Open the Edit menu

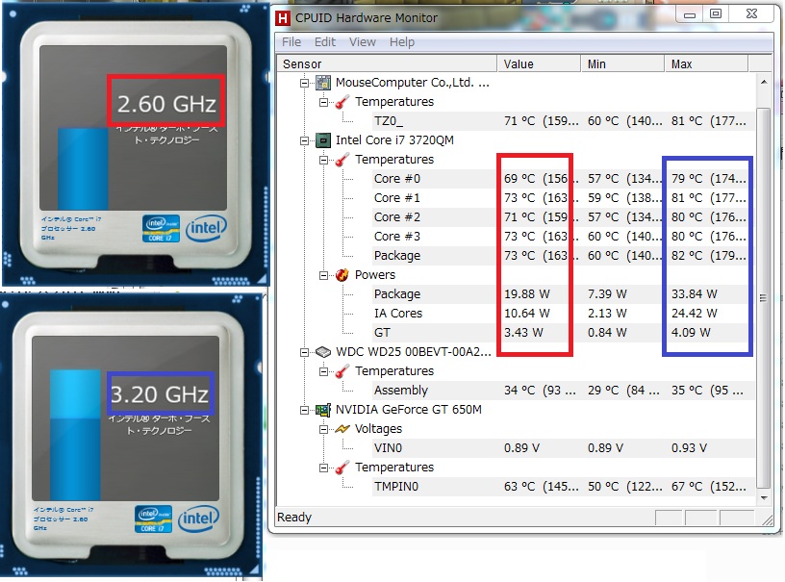point(325,42)
